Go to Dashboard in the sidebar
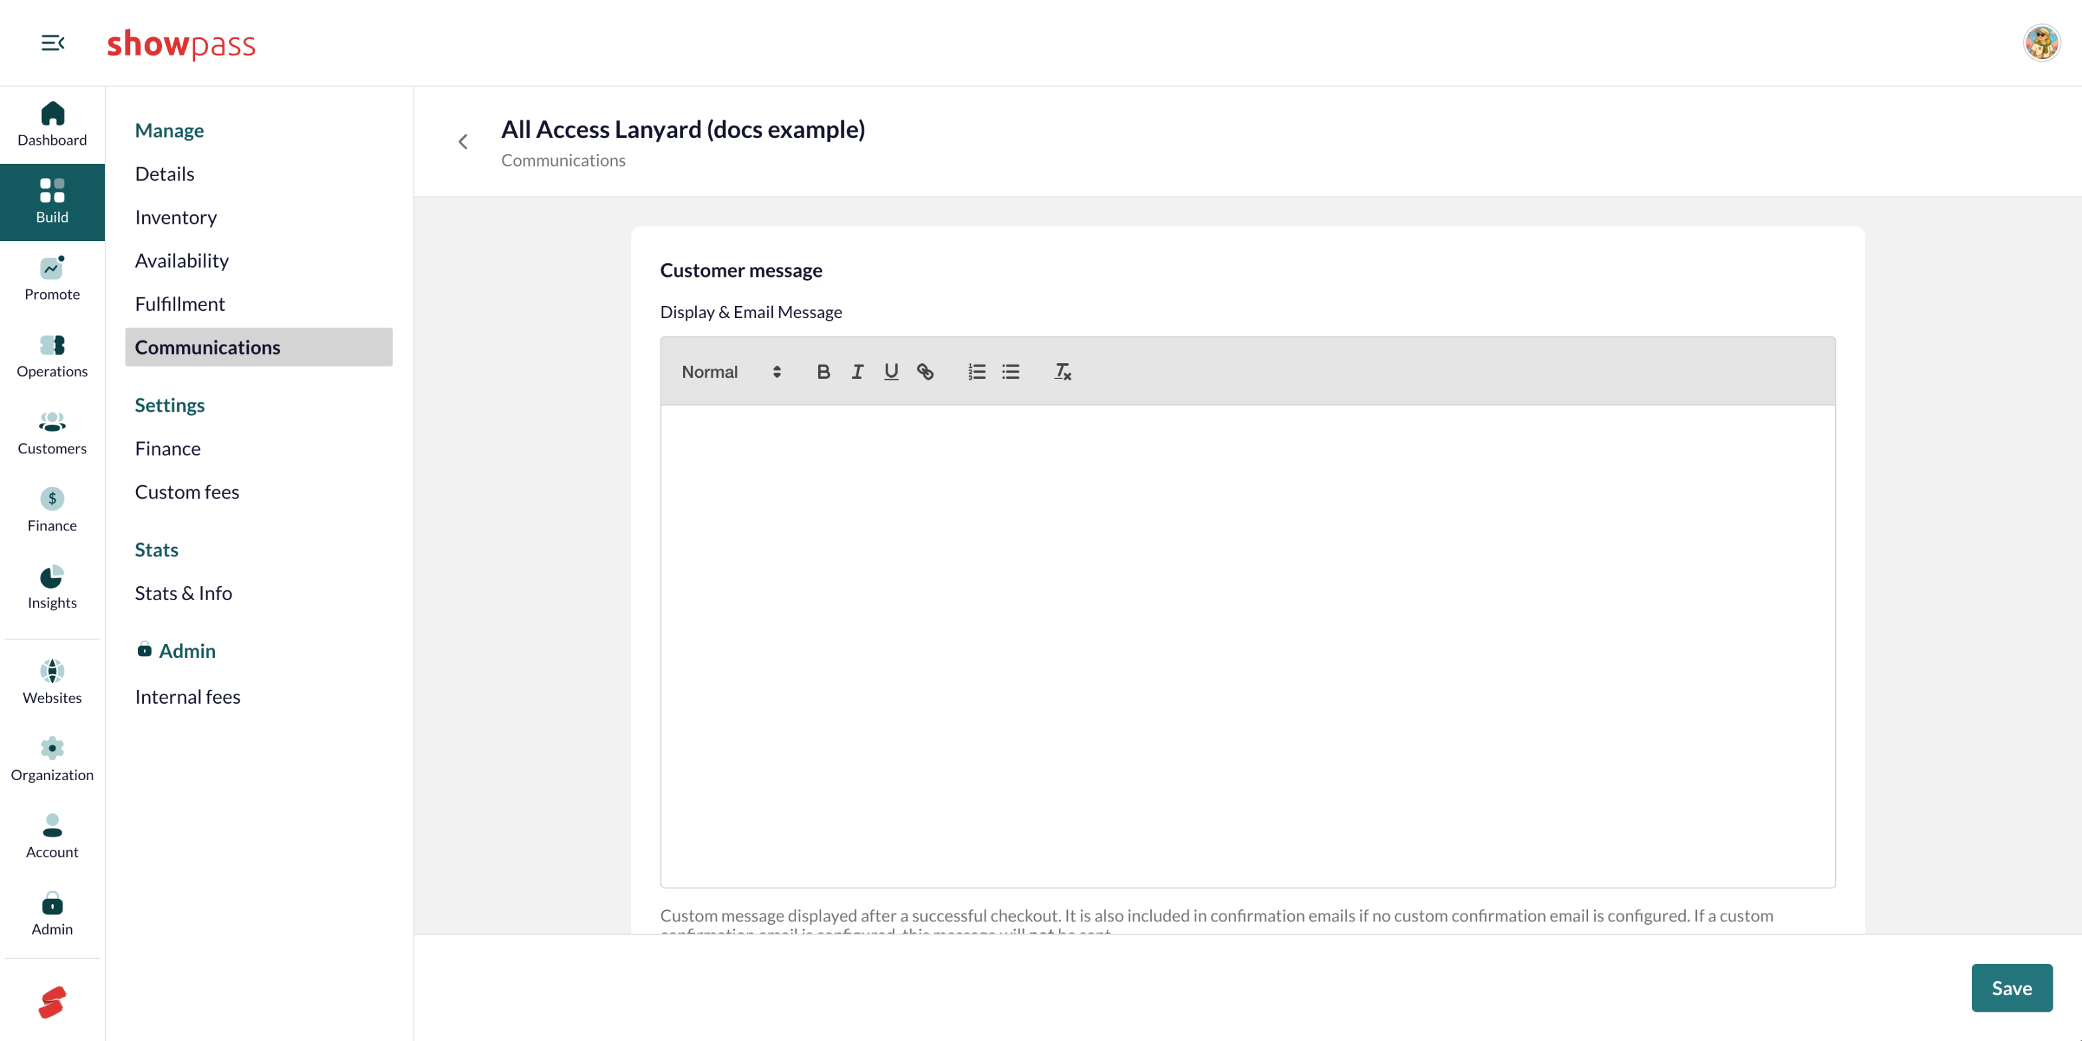Screen dimensions: 2082x1041 coord(52,124)
